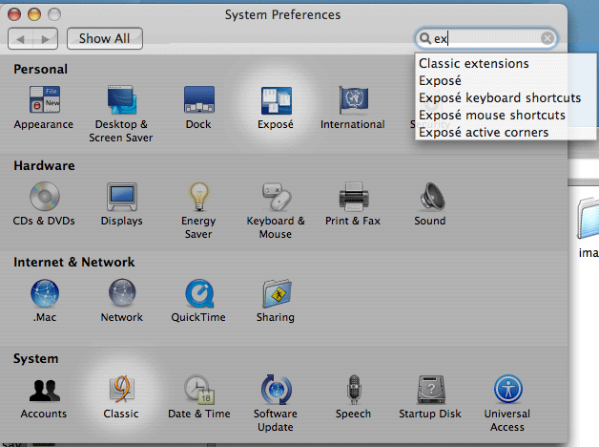Select 'Classic extensions' search suggestion
Screen dimensions: 599x447
point(506,63)
